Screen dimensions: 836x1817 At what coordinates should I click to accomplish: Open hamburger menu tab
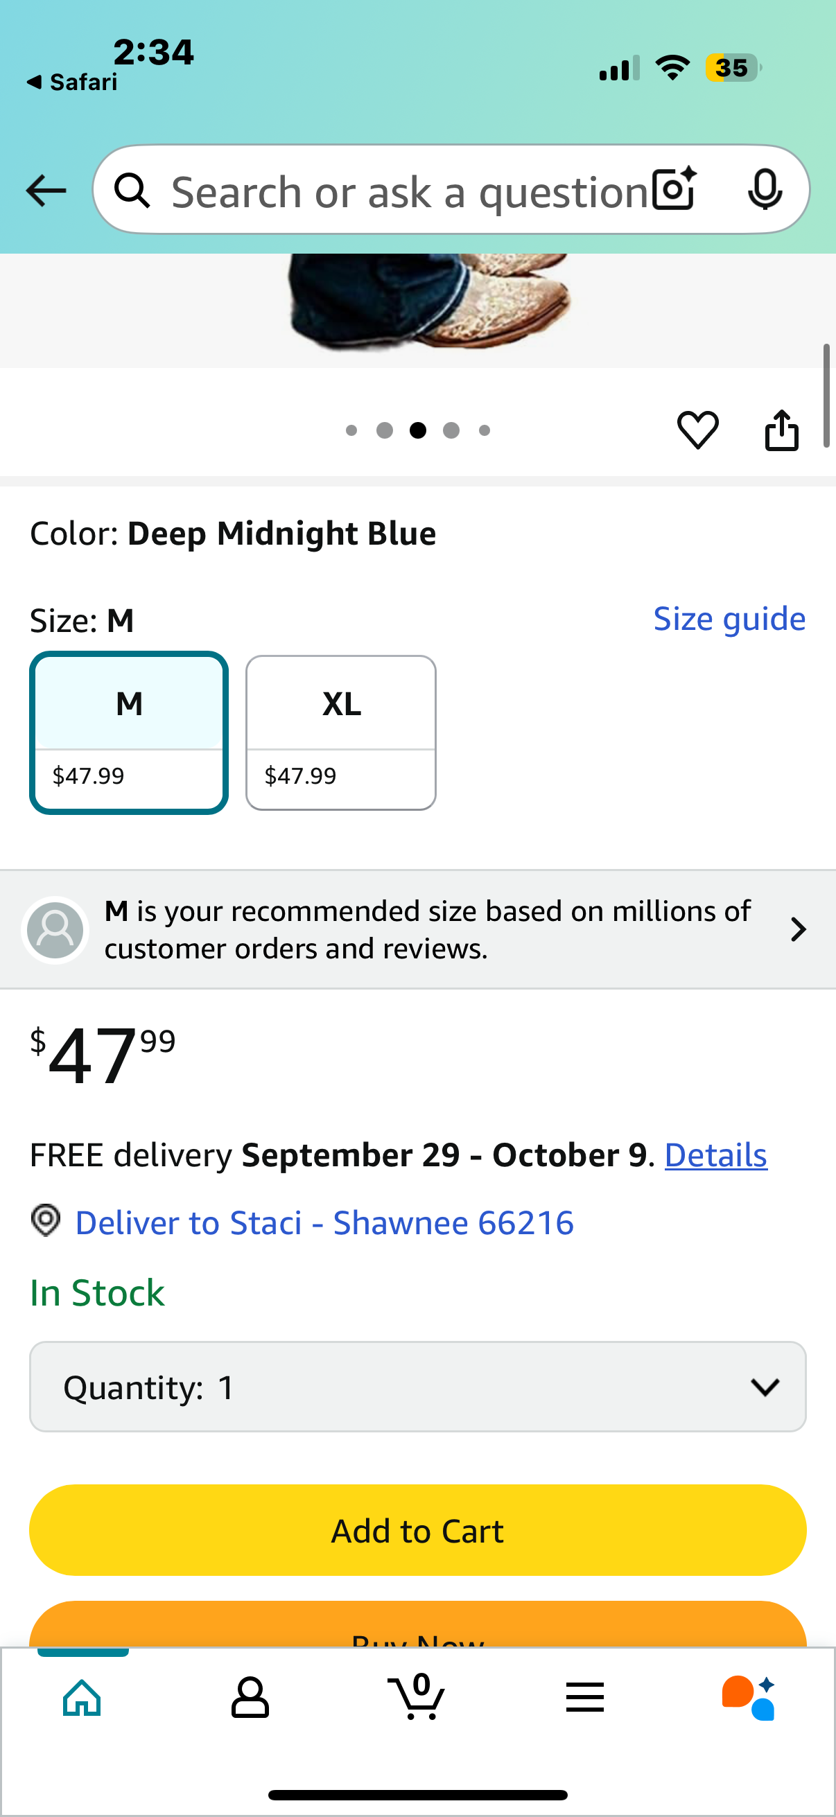point(585,1697)
